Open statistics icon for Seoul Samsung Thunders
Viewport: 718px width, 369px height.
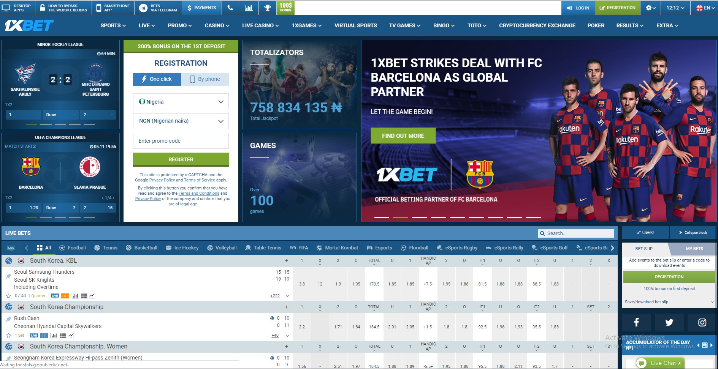point(75,296)
